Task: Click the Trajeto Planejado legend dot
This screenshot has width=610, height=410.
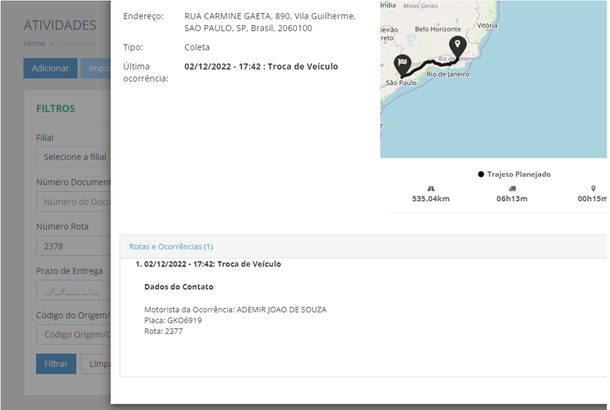Action: (481, 174)
